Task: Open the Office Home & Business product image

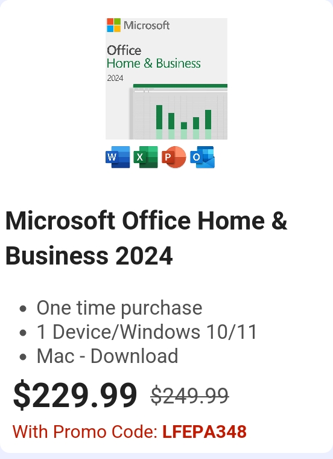Action: 166,79
